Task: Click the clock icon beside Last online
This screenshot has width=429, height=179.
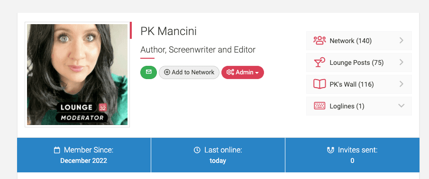Action: [x=197, y=150]
